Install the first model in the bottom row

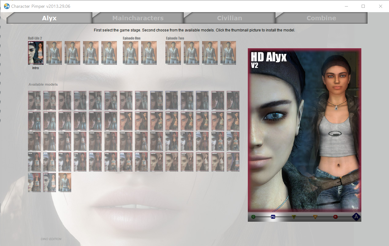click(x=34, y=182)
